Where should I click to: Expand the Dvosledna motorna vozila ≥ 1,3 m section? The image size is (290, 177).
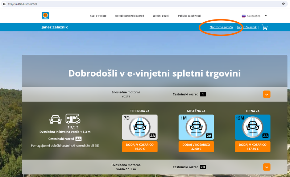(x=267, y=167)
